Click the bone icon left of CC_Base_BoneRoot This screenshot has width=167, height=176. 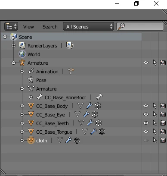click(x=40, y=97)
